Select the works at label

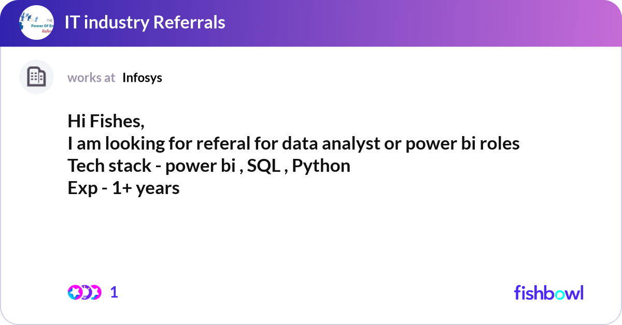click(91, 78)
